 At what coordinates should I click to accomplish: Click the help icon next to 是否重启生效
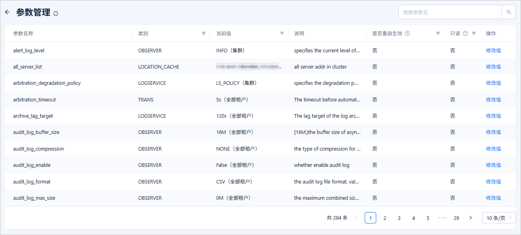407,34
